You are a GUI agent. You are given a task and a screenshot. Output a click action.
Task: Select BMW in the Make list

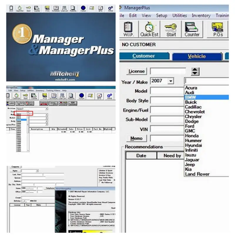pos(207,97)
